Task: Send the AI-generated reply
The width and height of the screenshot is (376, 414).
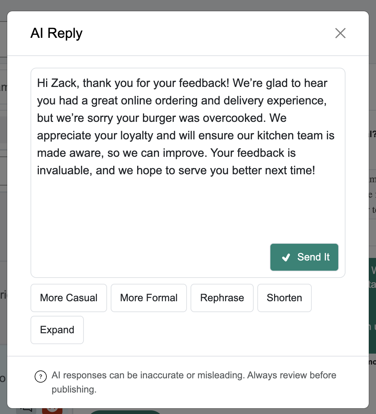Action: [304, 257]
